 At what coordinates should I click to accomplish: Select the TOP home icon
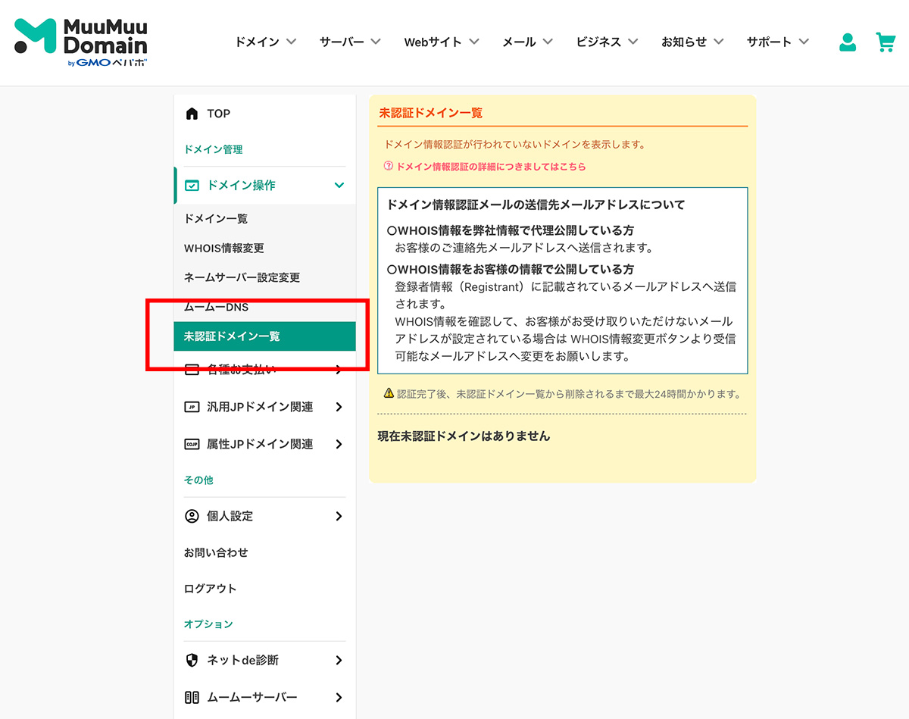[x=192, y=113]
